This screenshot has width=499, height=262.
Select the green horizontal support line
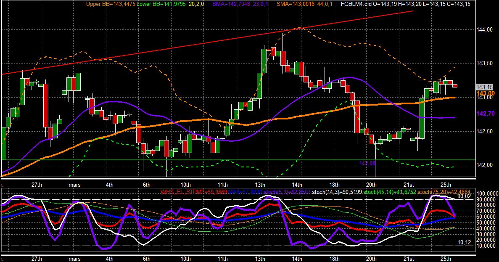(239, 160)
